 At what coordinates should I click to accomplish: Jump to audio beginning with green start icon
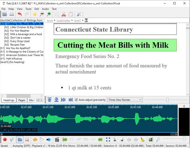65,139
